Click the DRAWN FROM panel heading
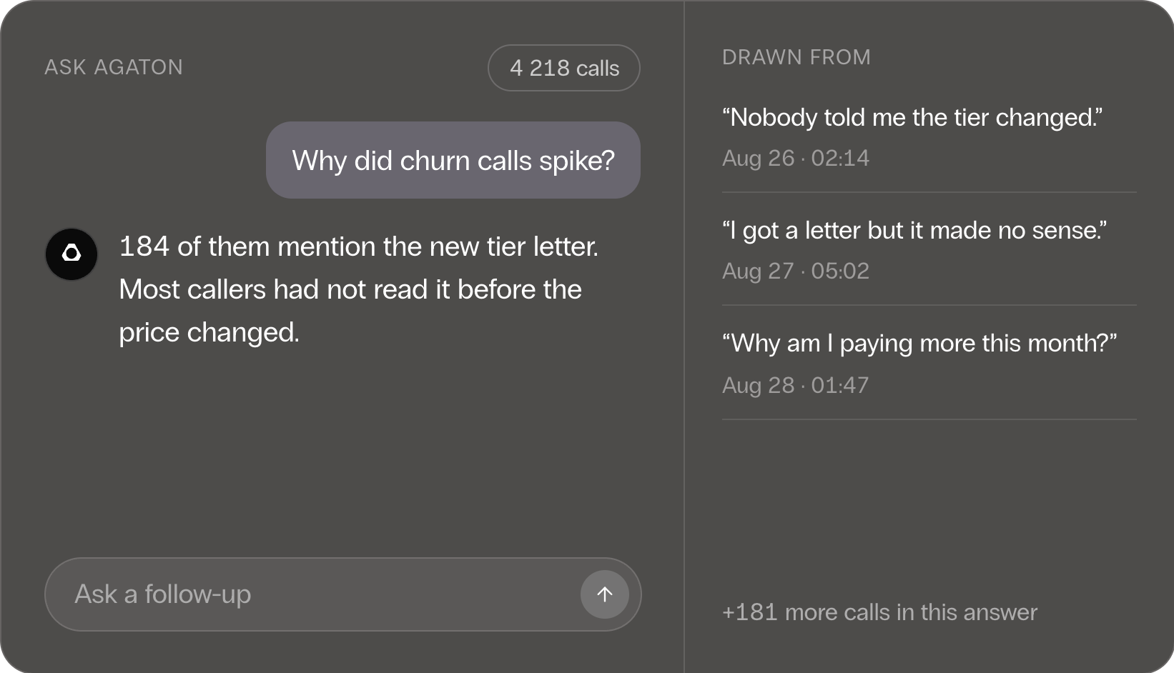 pyautogui.click(x=796, y=57)
